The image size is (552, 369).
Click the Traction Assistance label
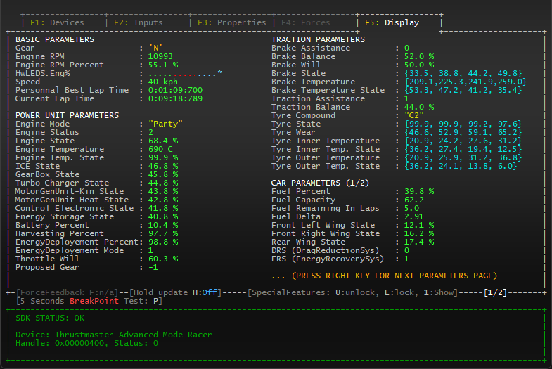(319, 98)
